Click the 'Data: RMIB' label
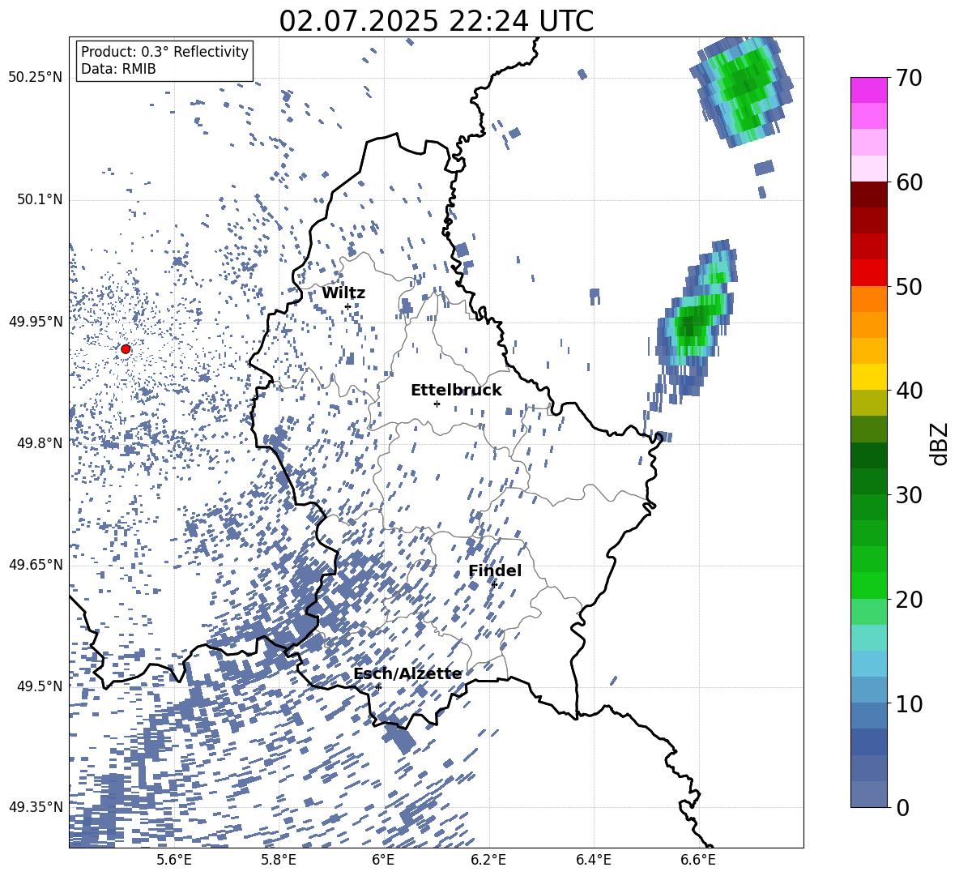The height and width of the screenshot is (876, 959). pyautogui.click(x=118, y=69)
